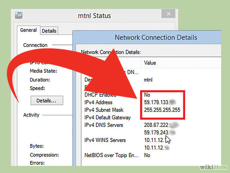Select the IPv4 Address property row

click(x=151, y=102)
